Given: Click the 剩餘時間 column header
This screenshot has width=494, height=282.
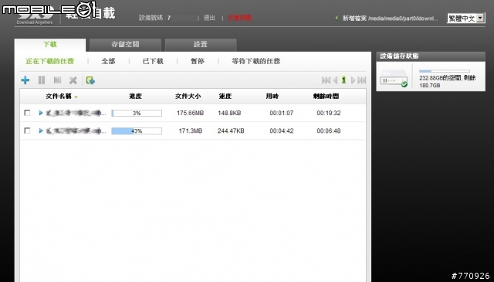Looking at the screenshot, I should (326, 97).
